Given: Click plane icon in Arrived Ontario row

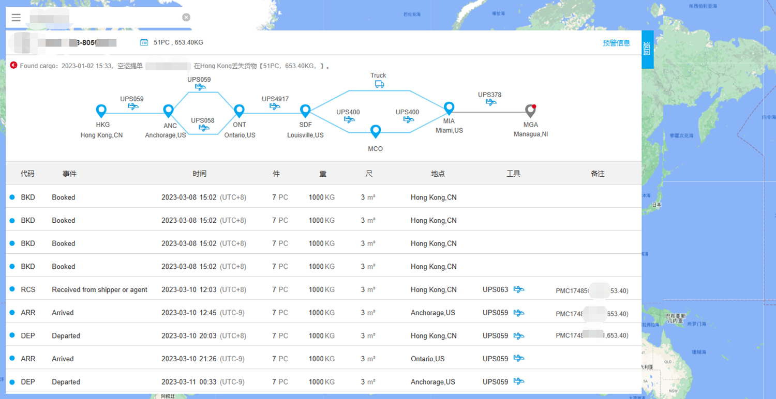Looking at the screenshot, I should pos(519,359).
